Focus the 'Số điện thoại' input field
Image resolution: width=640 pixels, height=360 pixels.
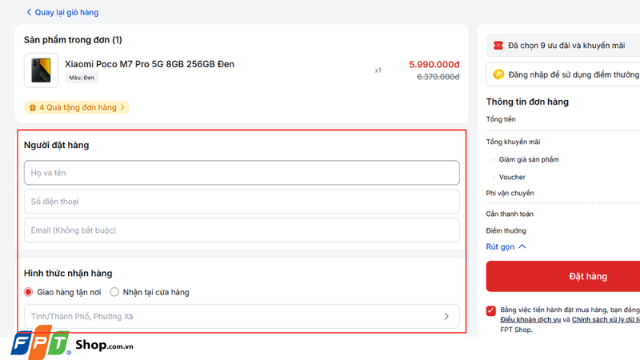click(242, 202)
